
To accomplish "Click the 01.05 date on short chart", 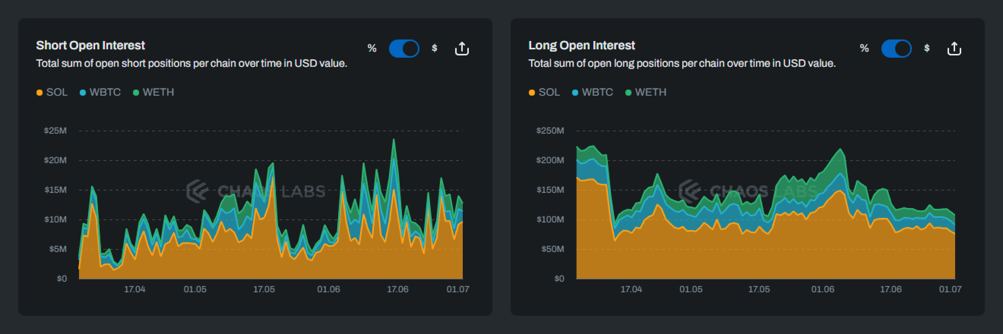I will (x=195, y=289).
